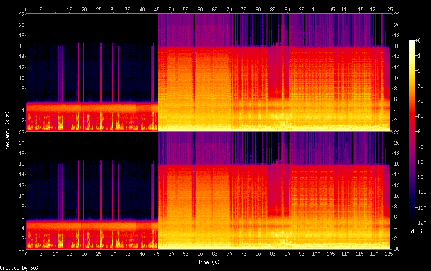Click the "Frequency (kHz)" vertical axis label
Screen dimensions: 431x271
(7, 132)
